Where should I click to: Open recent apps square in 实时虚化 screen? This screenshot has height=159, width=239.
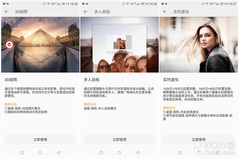180,153
